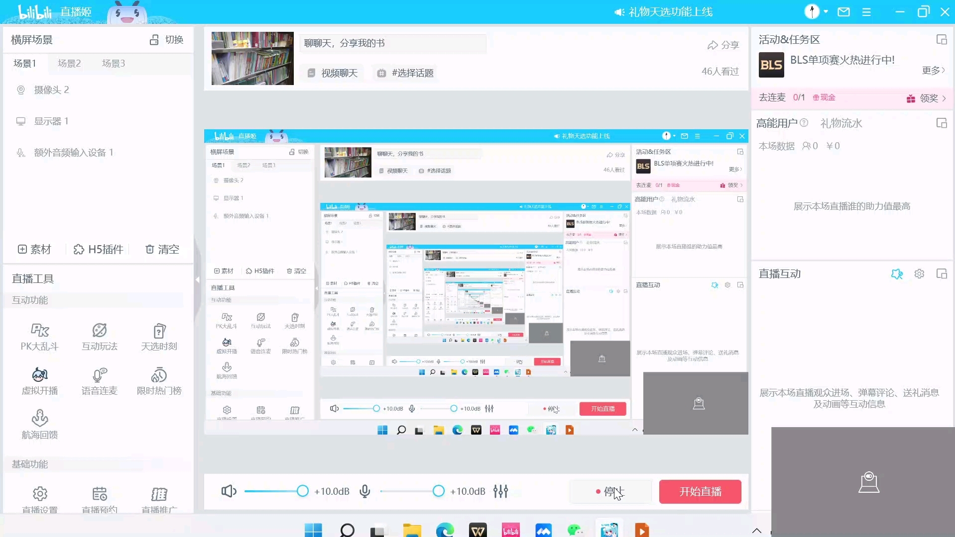Open 直播推广 icon
Viewport: 955px width, 537px height.
(x=159, y=494)
